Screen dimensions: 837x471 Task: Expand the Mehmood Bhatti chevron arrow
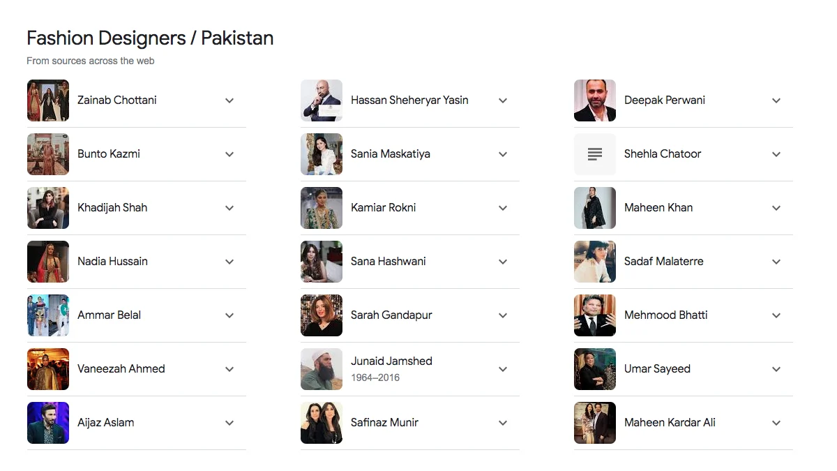[x=776, y=315]
